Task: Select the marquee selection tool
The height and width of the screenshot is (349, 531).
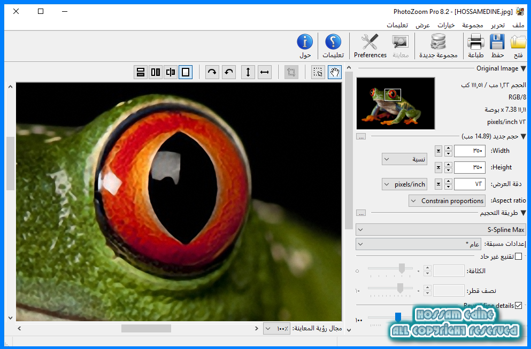Action: 318,72
